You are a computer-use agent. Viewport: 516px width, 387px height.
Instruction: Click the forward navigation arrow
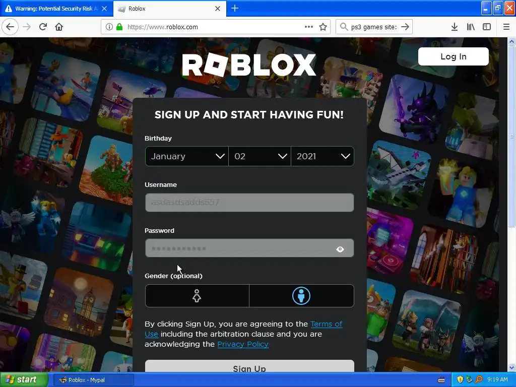click(27, 27)
